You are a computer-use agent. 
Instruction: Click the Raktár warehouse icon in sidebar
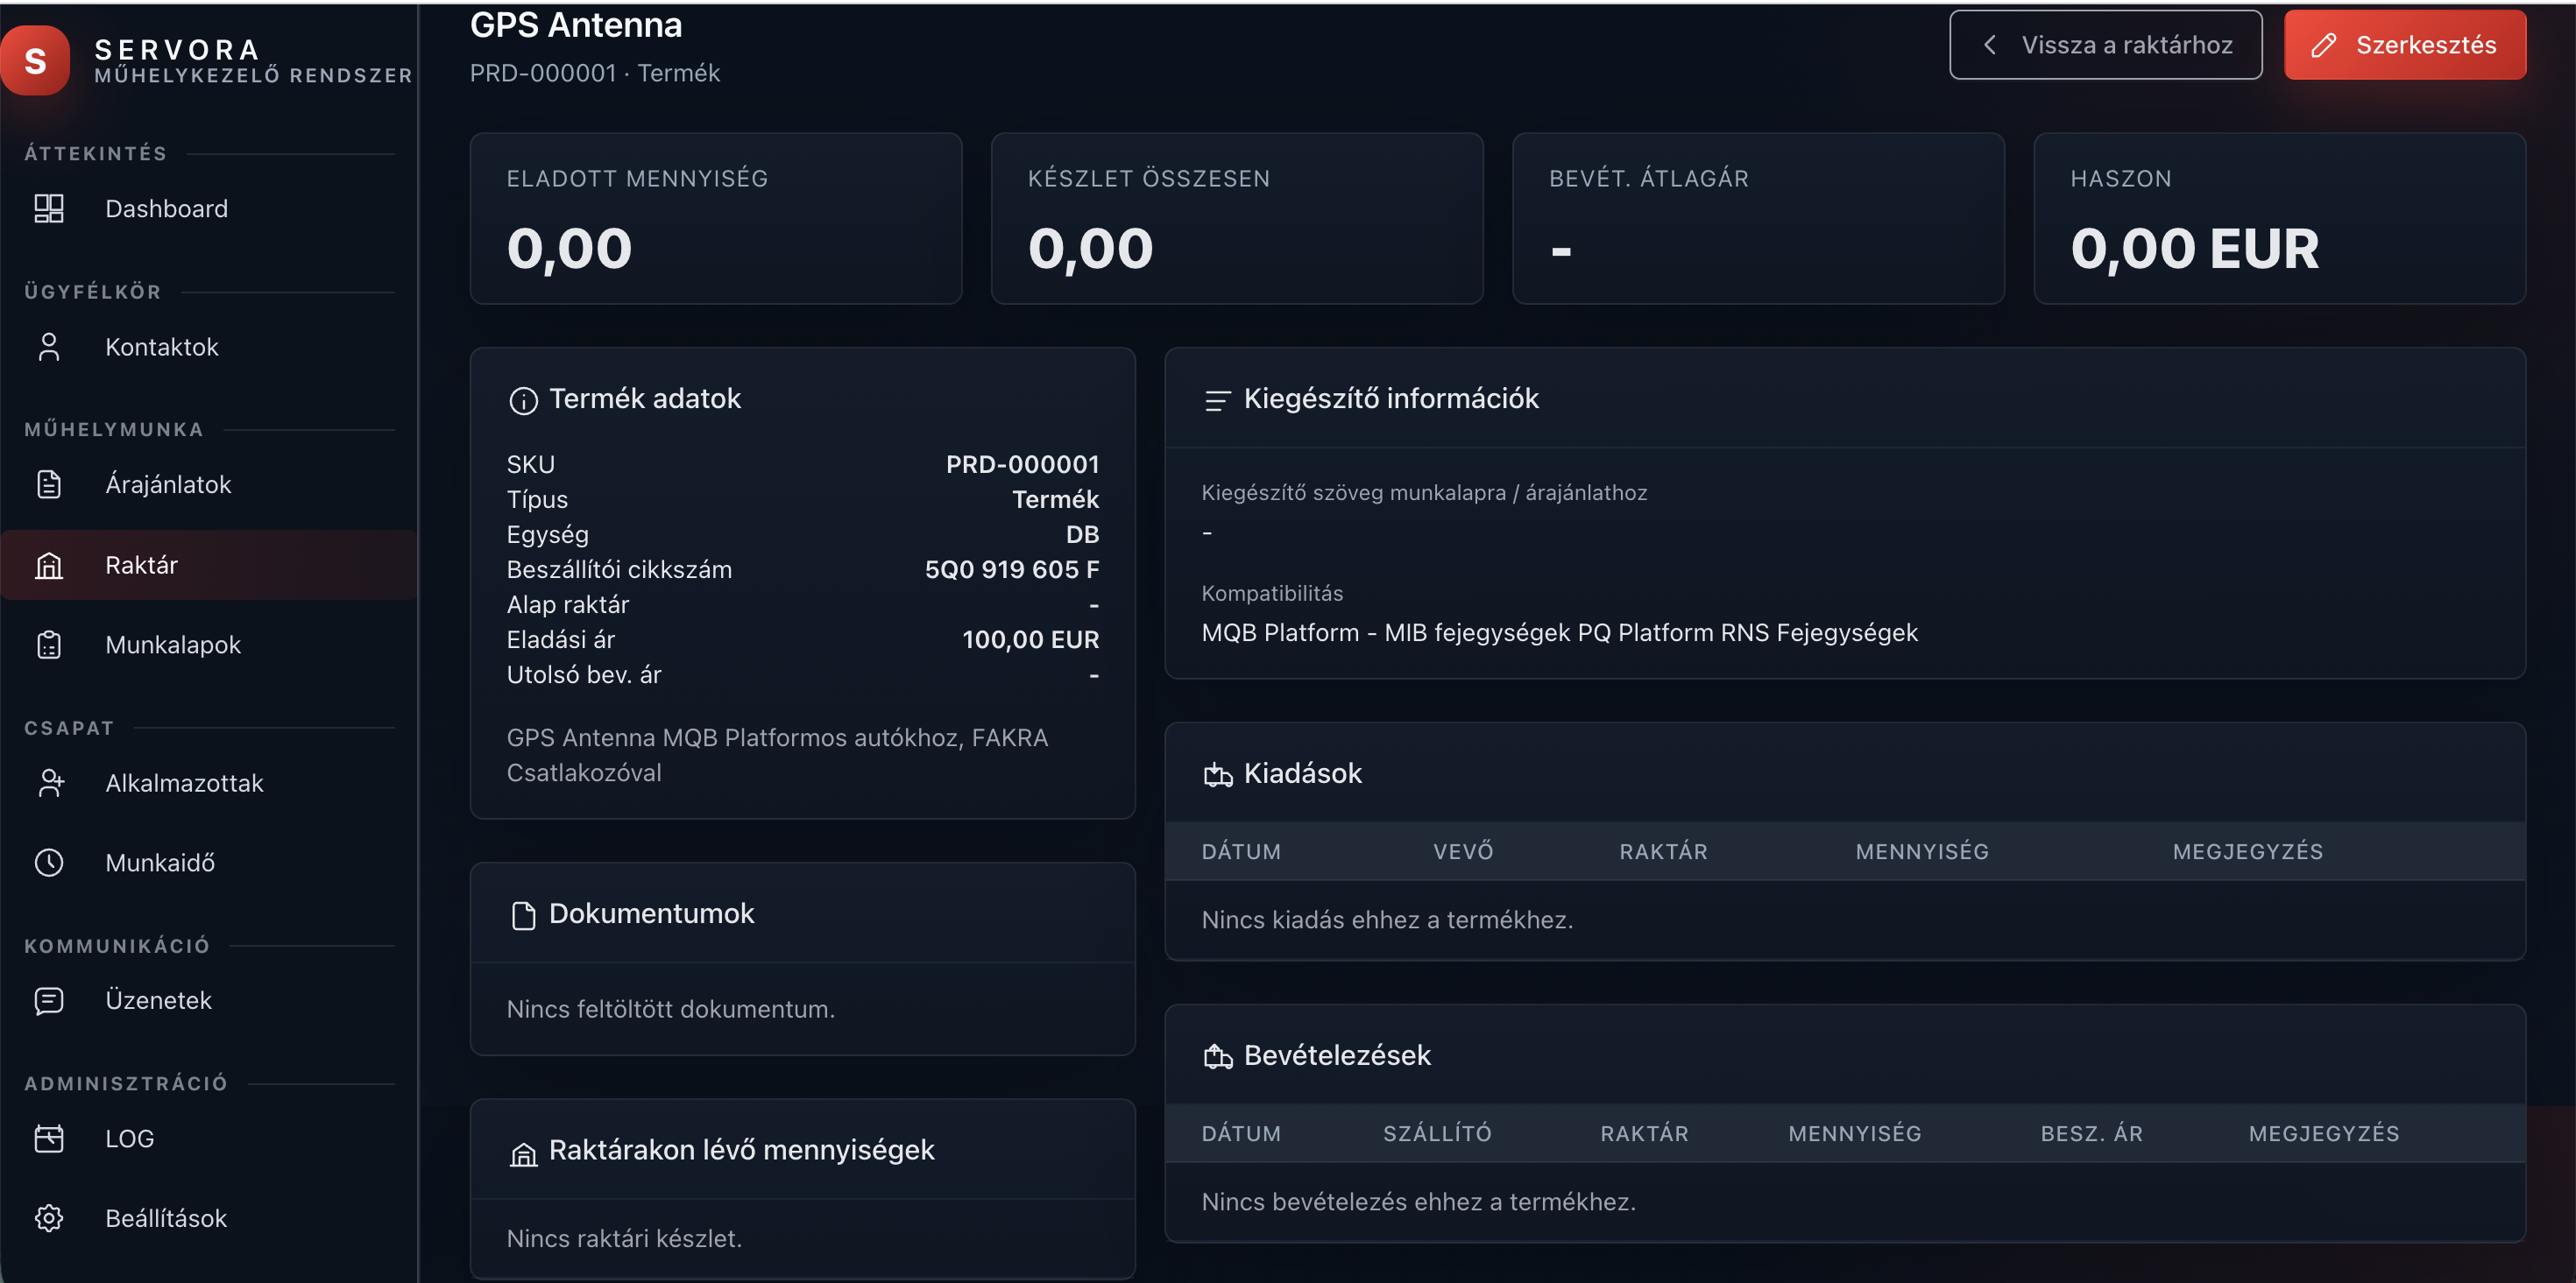pos(49,566)
